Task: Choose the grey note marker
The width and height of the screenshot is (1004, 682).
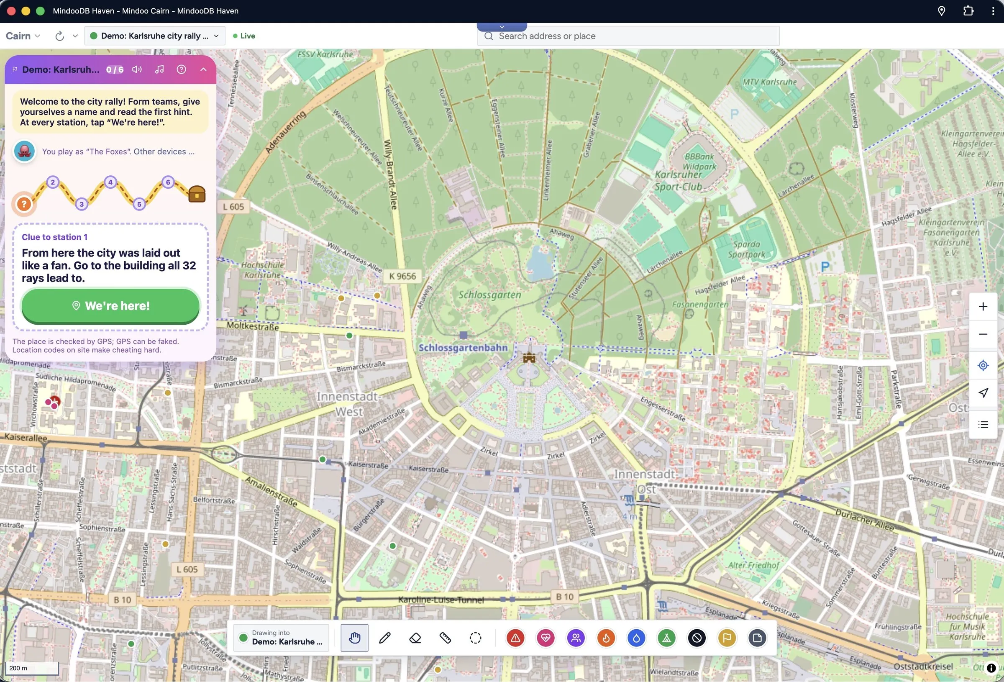Action: 757,638
